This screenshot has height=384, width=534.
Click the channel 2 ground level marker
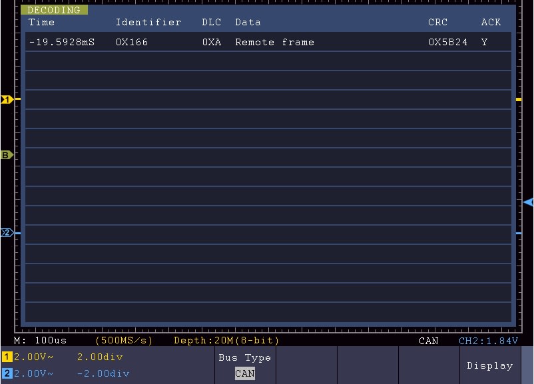7,233
